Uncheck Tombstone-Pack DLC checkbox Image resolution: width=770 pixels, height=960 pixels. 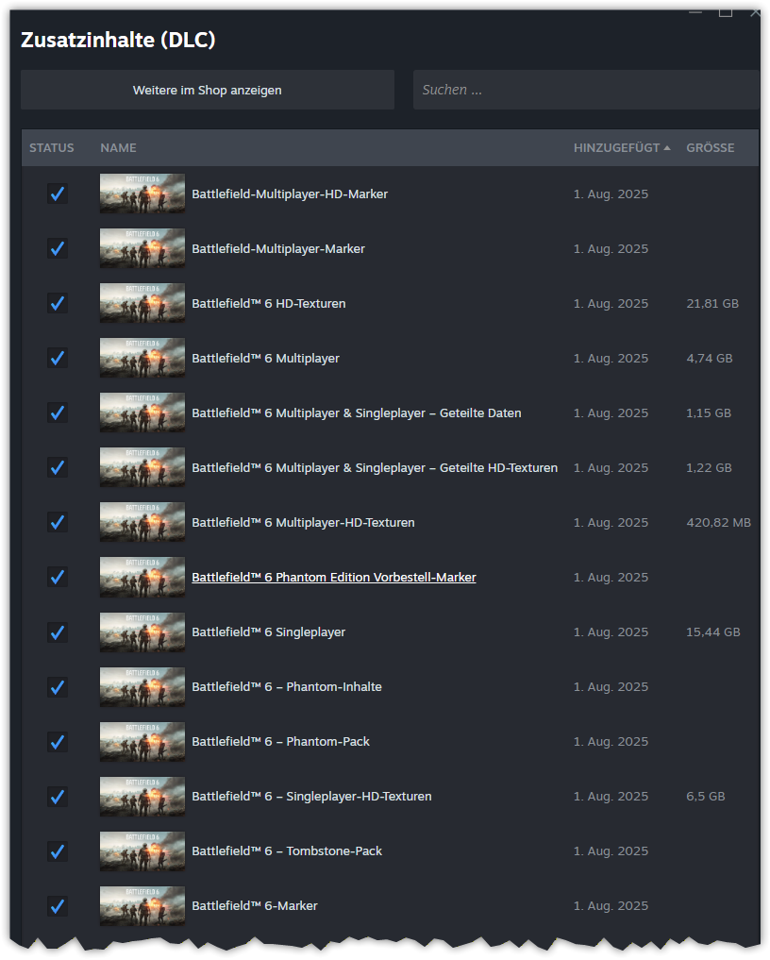click(58, 851)
